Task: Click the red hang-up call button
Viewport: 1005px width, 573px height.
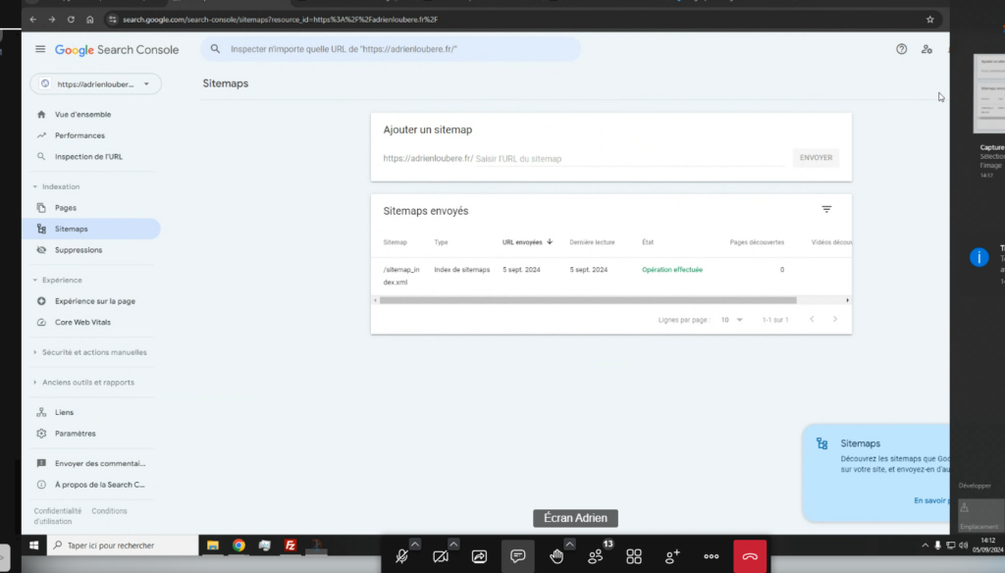Action: click(750, 556)
